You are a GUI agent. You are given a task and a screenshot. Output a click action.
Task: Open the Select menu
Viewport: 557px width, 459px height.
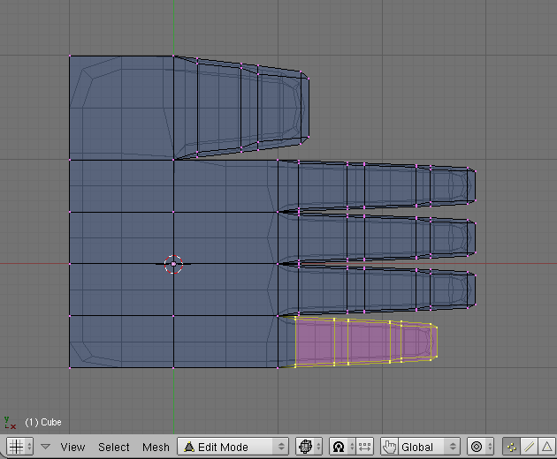[114, 447]
